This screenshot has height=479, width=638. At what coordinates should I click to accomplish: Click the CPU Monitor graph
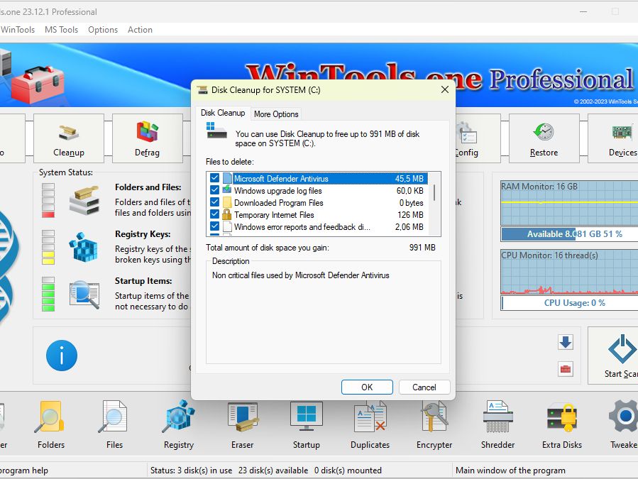(x=570, y=272)
